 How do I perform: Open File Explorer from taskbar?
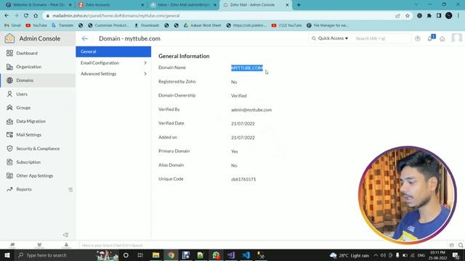click(155, 255)
